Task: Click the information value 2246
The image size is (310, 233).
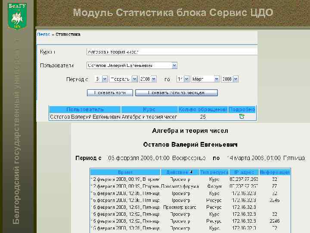Action: pos(275,221)
